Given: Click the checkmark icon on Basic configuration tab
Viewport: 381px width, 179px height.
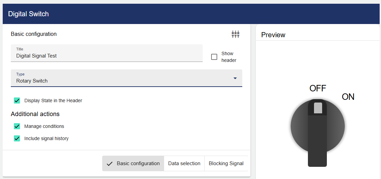Looking at the screenshot, I should pos(109,164).
